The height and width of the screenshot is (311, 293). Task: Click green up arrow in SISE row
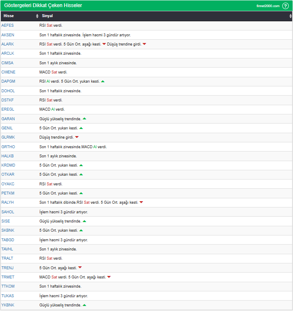pos(85,221)
